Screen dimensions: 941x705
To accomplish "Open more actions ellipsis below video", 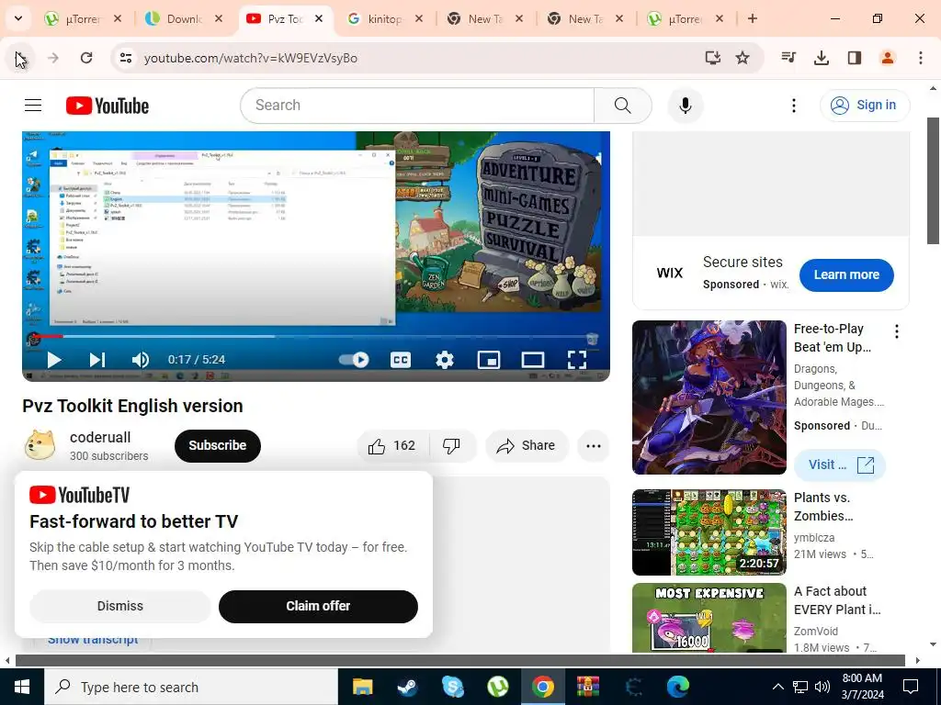I will coord(594,446).
